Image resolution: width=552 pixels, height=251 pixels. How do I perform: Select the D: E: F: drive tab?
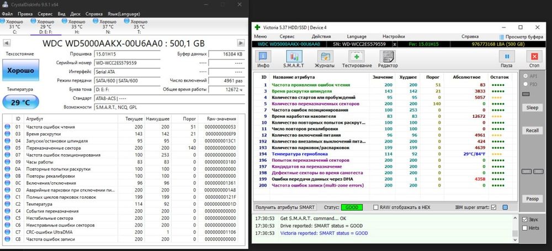46,26
